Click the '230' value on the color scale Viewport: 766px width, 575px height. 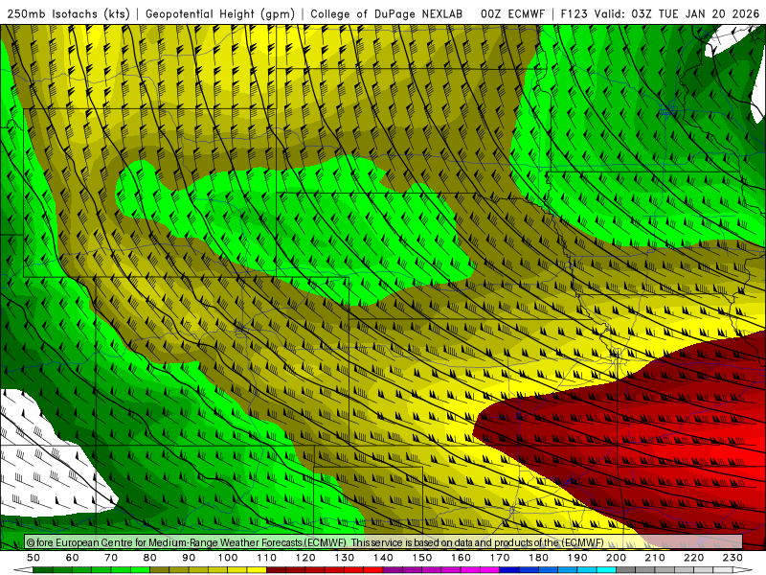pyautogui.click(x=732, y=558)
